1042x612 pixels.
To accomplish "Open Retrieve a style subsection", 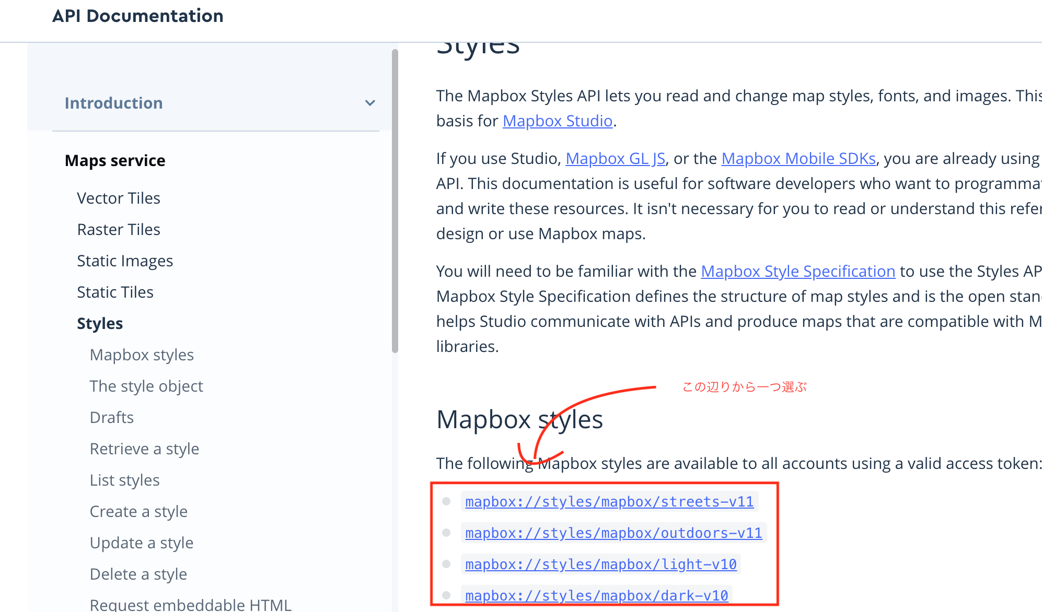I will click(144, 449).
